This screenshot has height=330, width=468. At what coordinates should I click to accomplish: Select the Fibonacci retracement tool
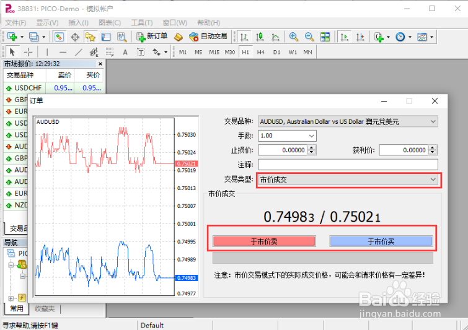point(110,52)
